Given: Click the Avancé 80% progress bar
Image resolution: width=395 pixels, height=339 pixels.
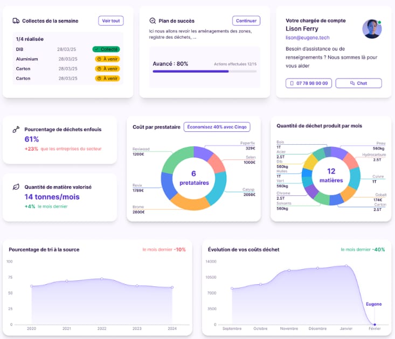Looking at the screenshot, I should 204,71.
